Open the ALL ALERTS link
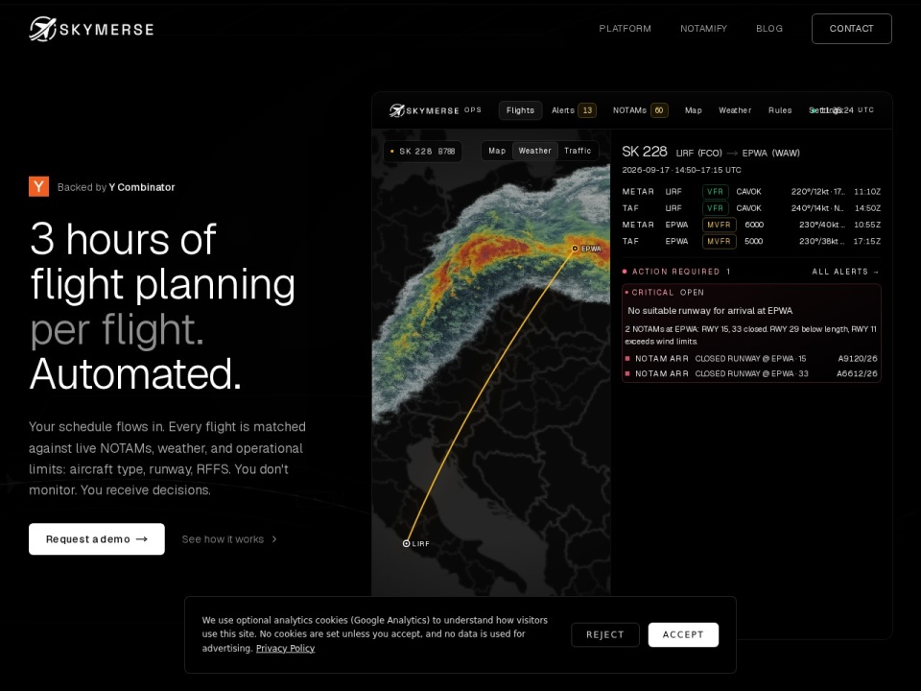 [845, 272]
